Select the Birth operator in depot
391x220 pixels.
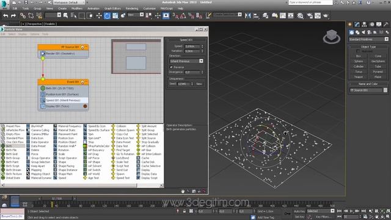[9, 146]
